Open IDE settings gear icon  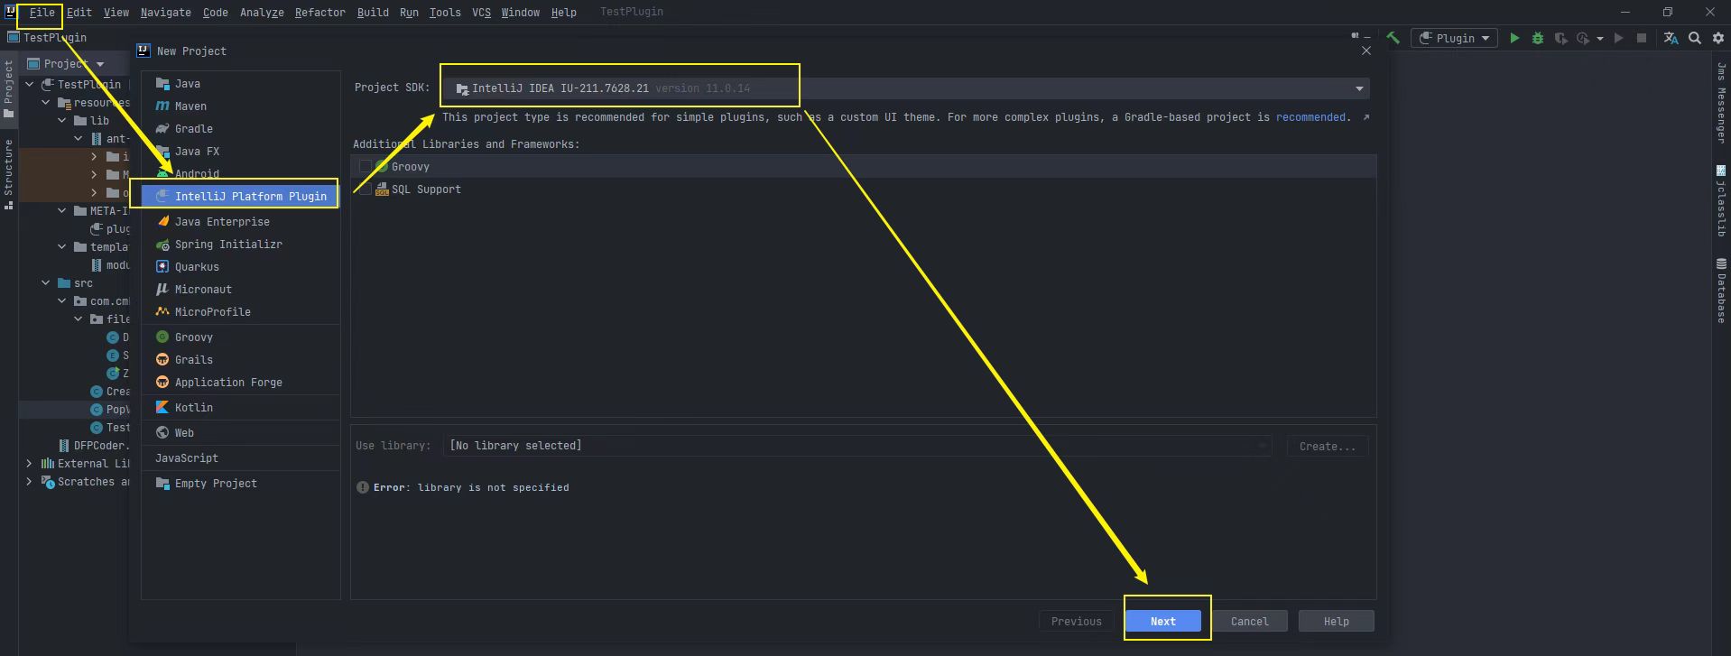(x=1718, y=38)
